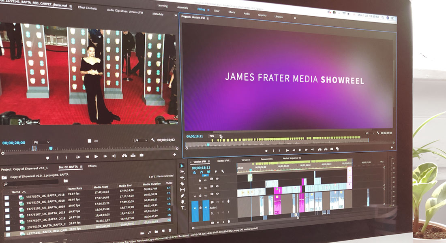Select the Selection arrow tool

182,166
